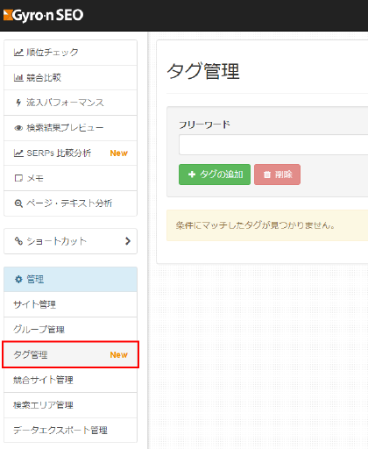Viewport: 368px width, 449px height.
Task: Go to 競合サイト管理
Action: [70, 380]
